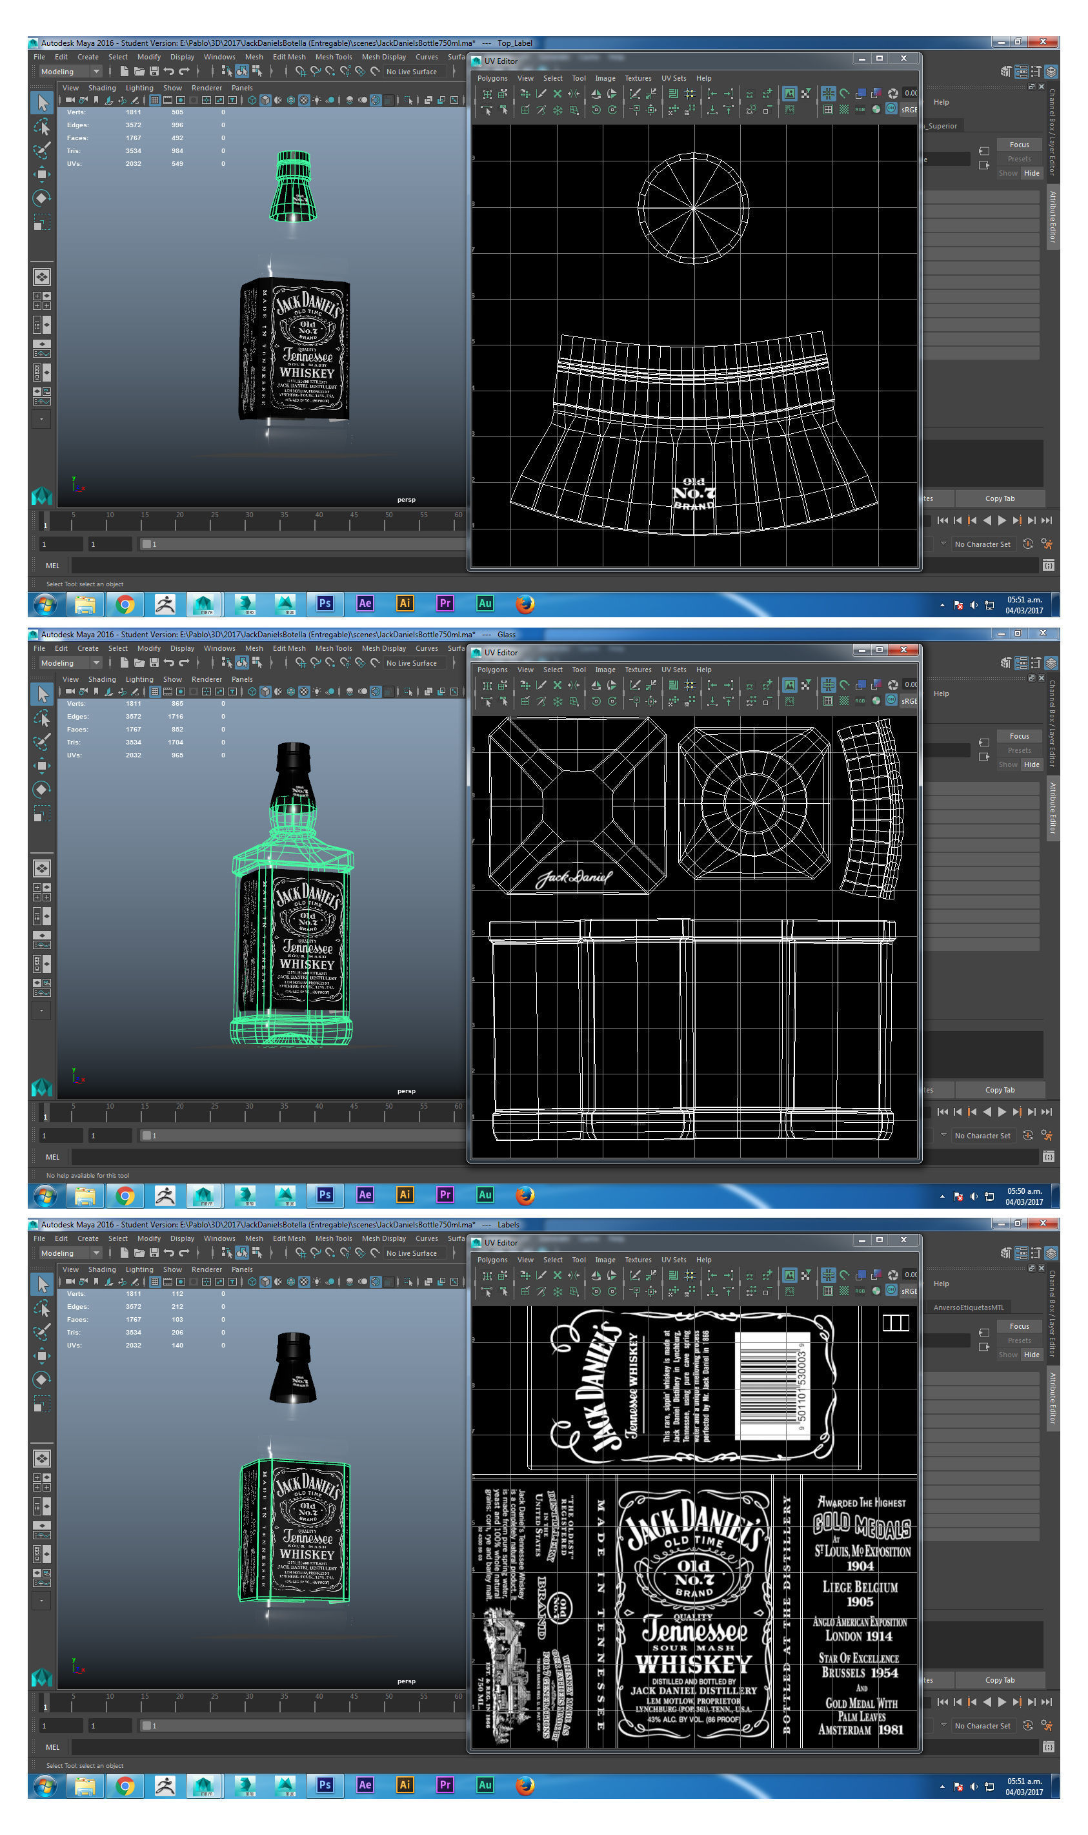1088x1835 pixels.
Task: Open Modeling menu set dropdown in Labels window
Action: pyautogui.click(x=70, y=1253)
